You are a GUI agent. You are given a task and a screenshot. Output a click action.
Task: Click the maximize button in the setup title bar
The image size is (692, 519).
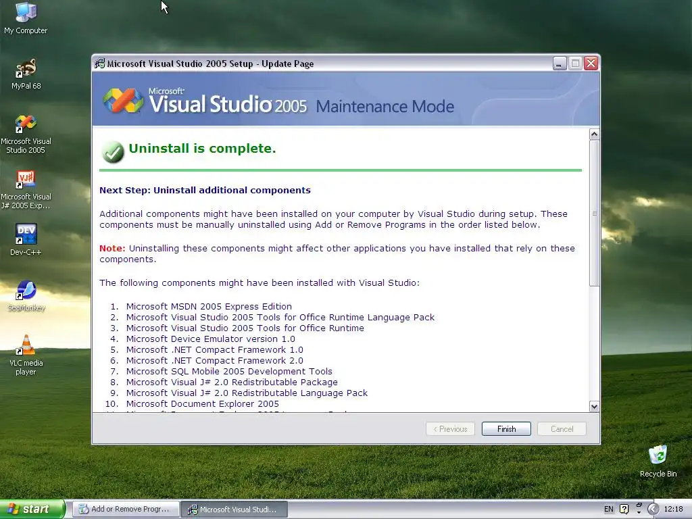coord(575,64)
